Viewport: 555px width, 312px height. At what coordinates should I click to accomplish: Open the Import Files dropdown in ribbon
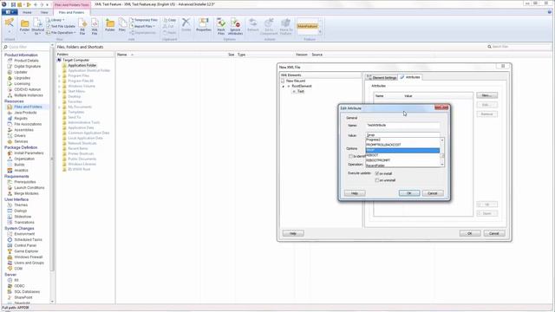(142, 26)
